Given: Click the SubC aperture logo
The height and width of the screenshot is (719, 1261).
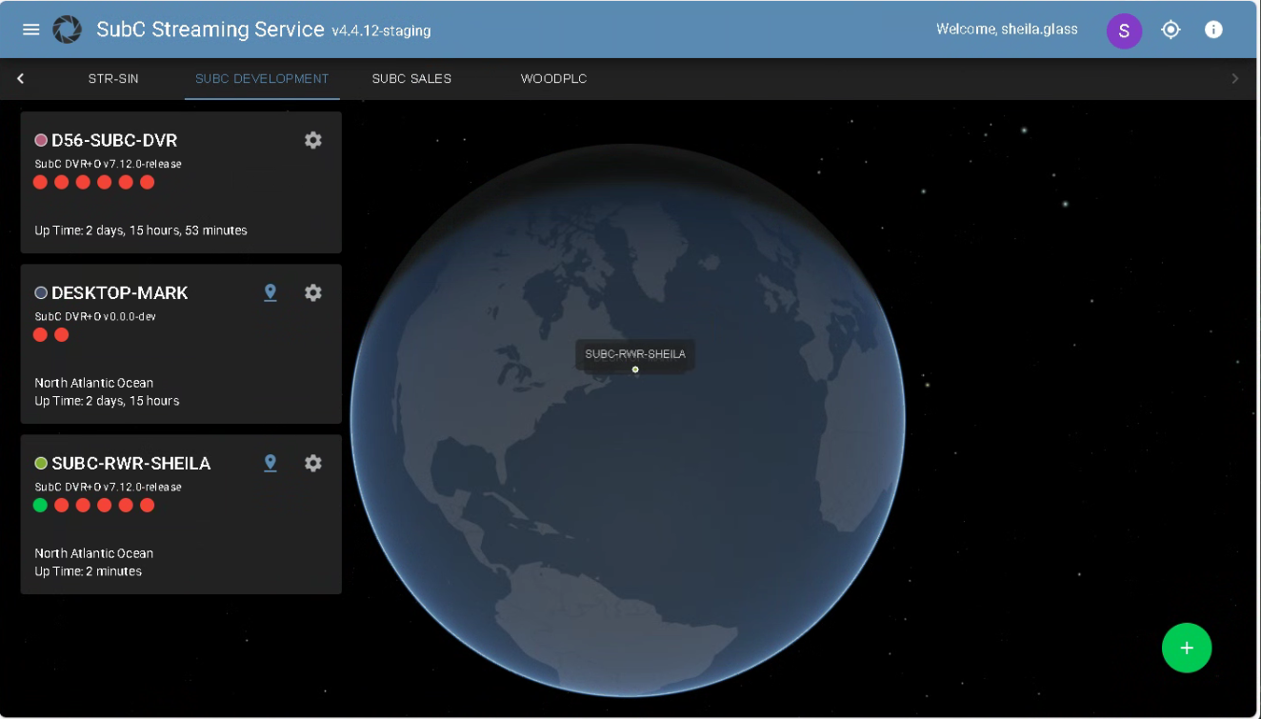Looking at the screenshot, I should [67, 30].
